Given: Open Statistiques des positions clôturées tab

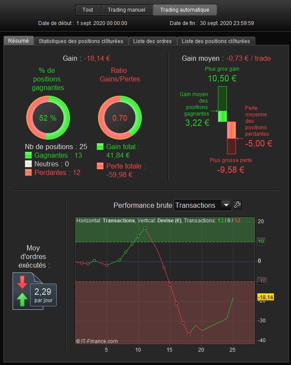Looking at the screenshot, I should 81,41.
